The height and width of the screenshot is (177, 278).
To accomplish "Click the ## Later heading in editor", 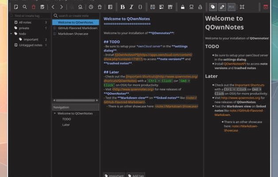I will click(111, 72).
